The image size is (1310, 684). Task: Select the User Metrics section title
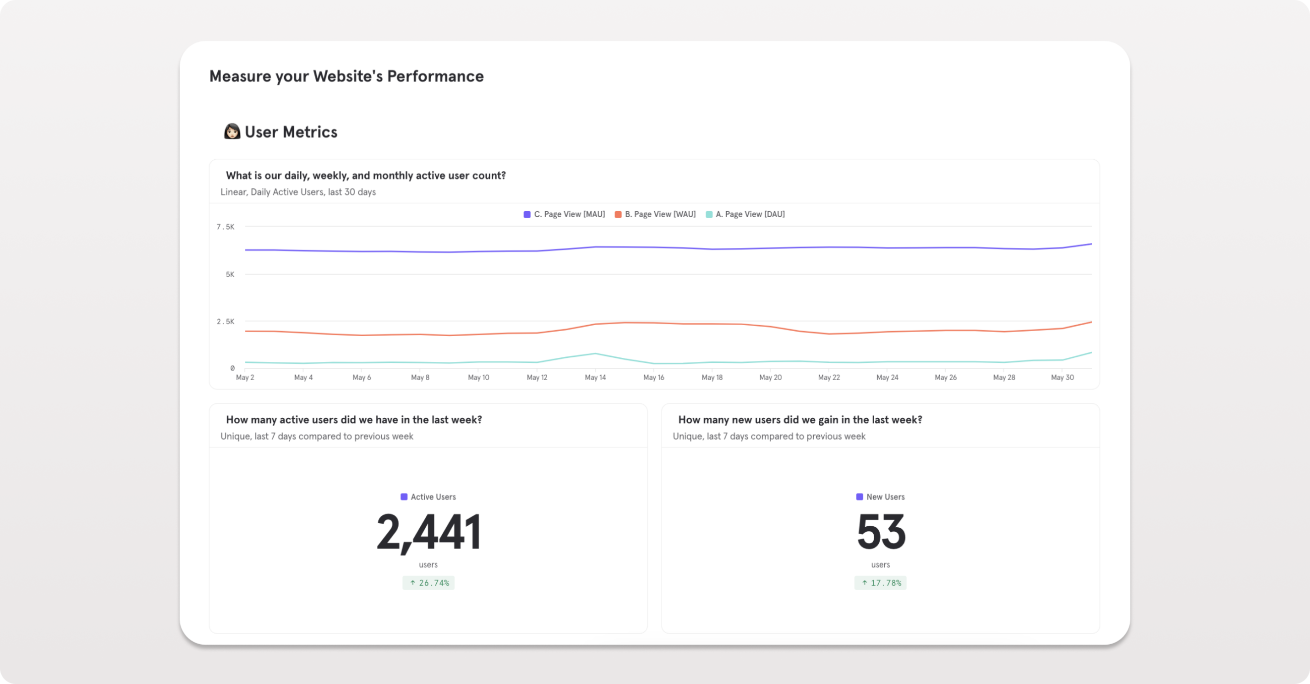pyautogui.click(x=290, y=131)
